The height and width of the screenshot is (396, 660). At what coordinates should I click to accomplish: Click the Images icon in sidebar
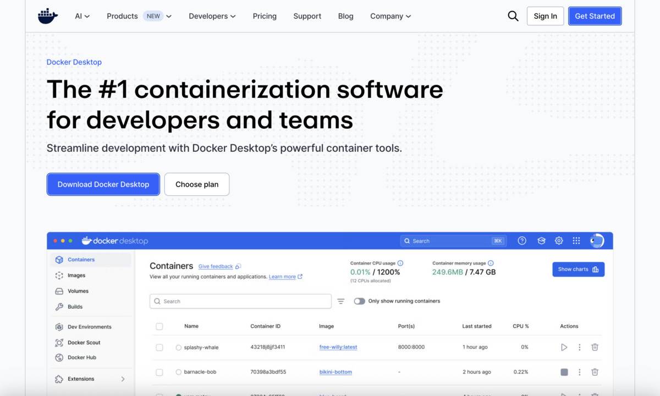[59, 276]
